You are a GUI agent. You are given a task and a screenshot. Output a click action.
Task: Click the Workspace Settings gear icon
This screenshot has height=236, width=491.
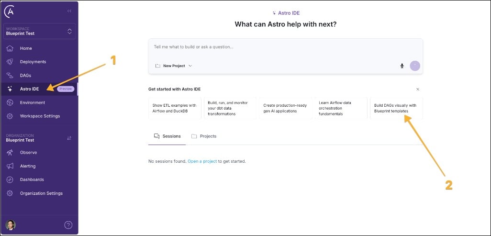click(10, 116)
